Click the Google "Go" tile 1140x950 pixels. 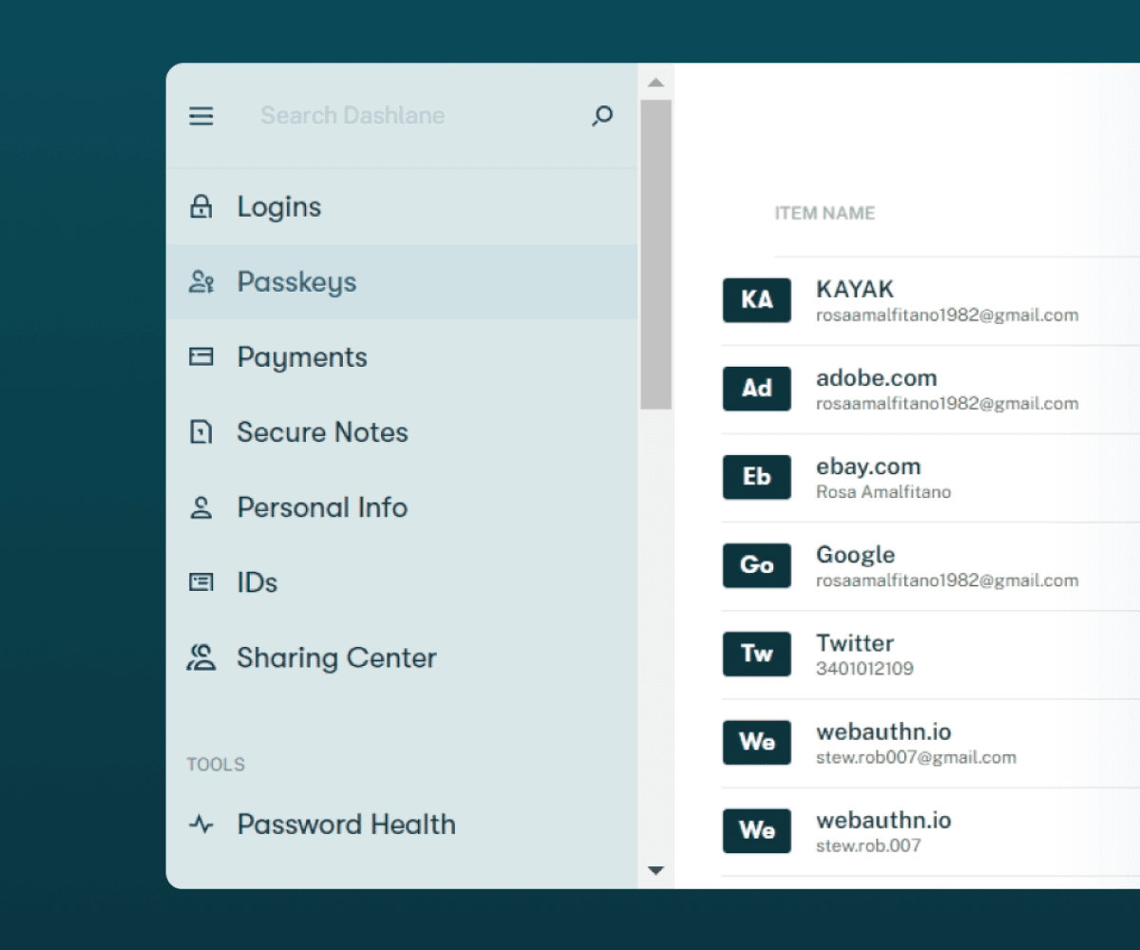pyautogui.click(x=756, y=565)
